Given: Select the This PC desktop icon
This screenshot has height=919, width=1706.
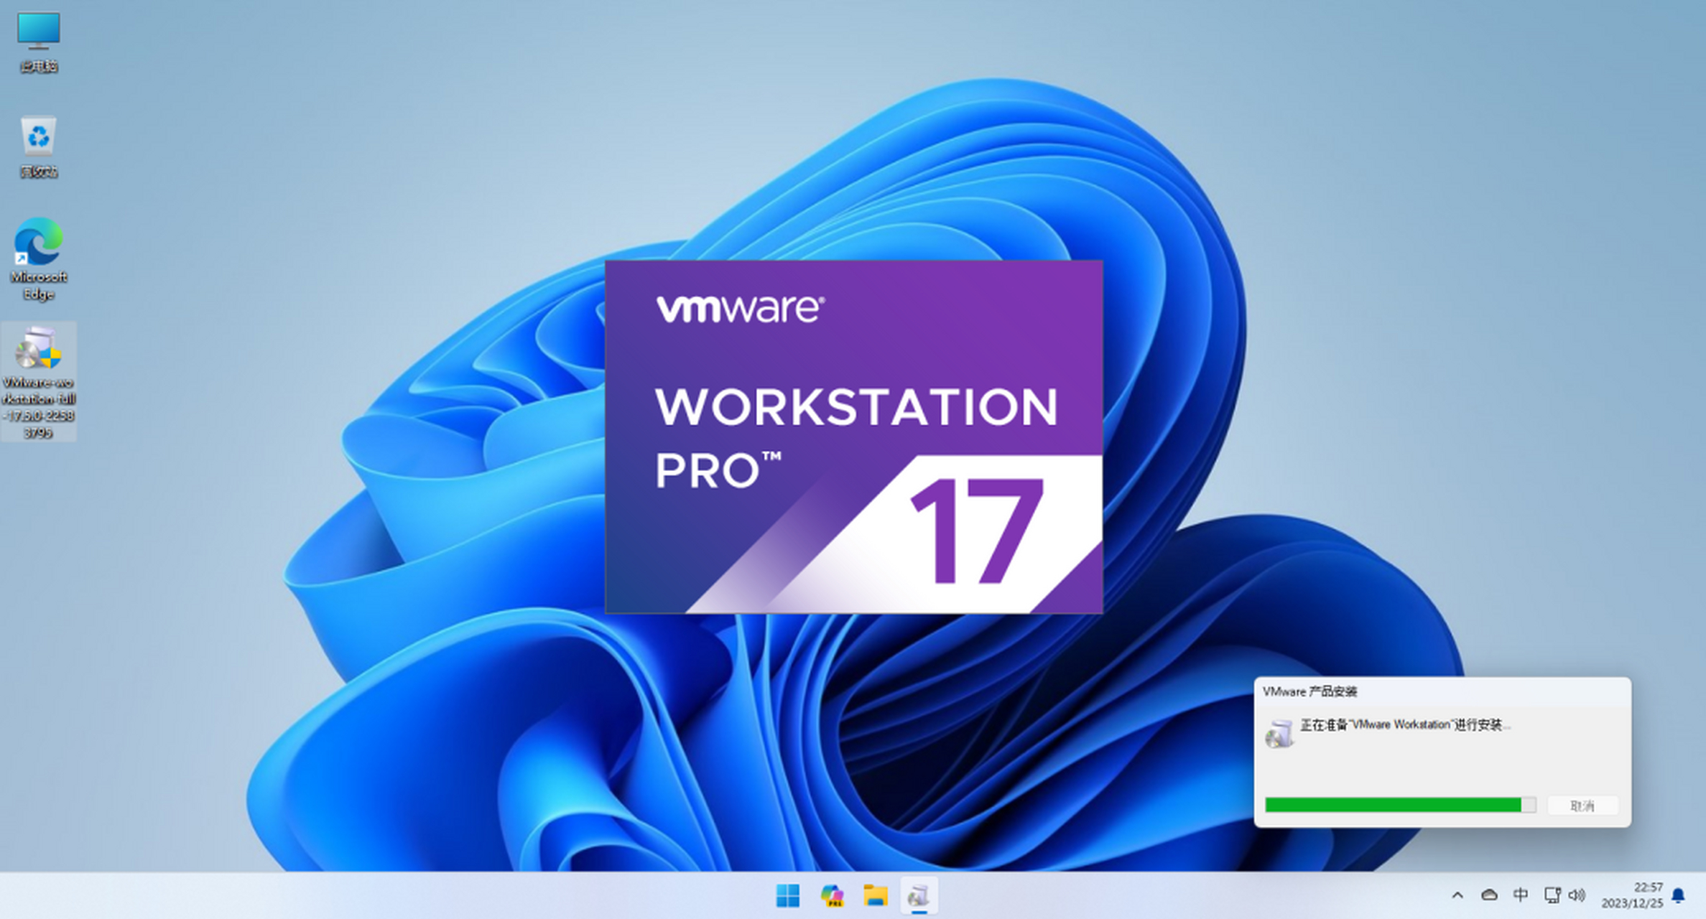Looking at the screenshot, I should click(x=38, y=42).
